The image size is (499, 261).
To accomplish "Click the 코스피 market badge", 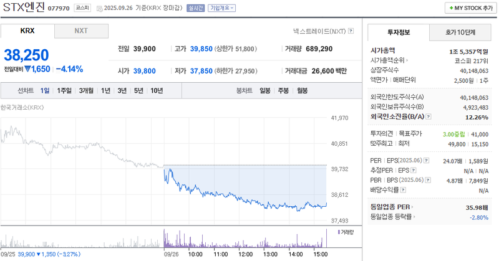I will click(82, 7).
